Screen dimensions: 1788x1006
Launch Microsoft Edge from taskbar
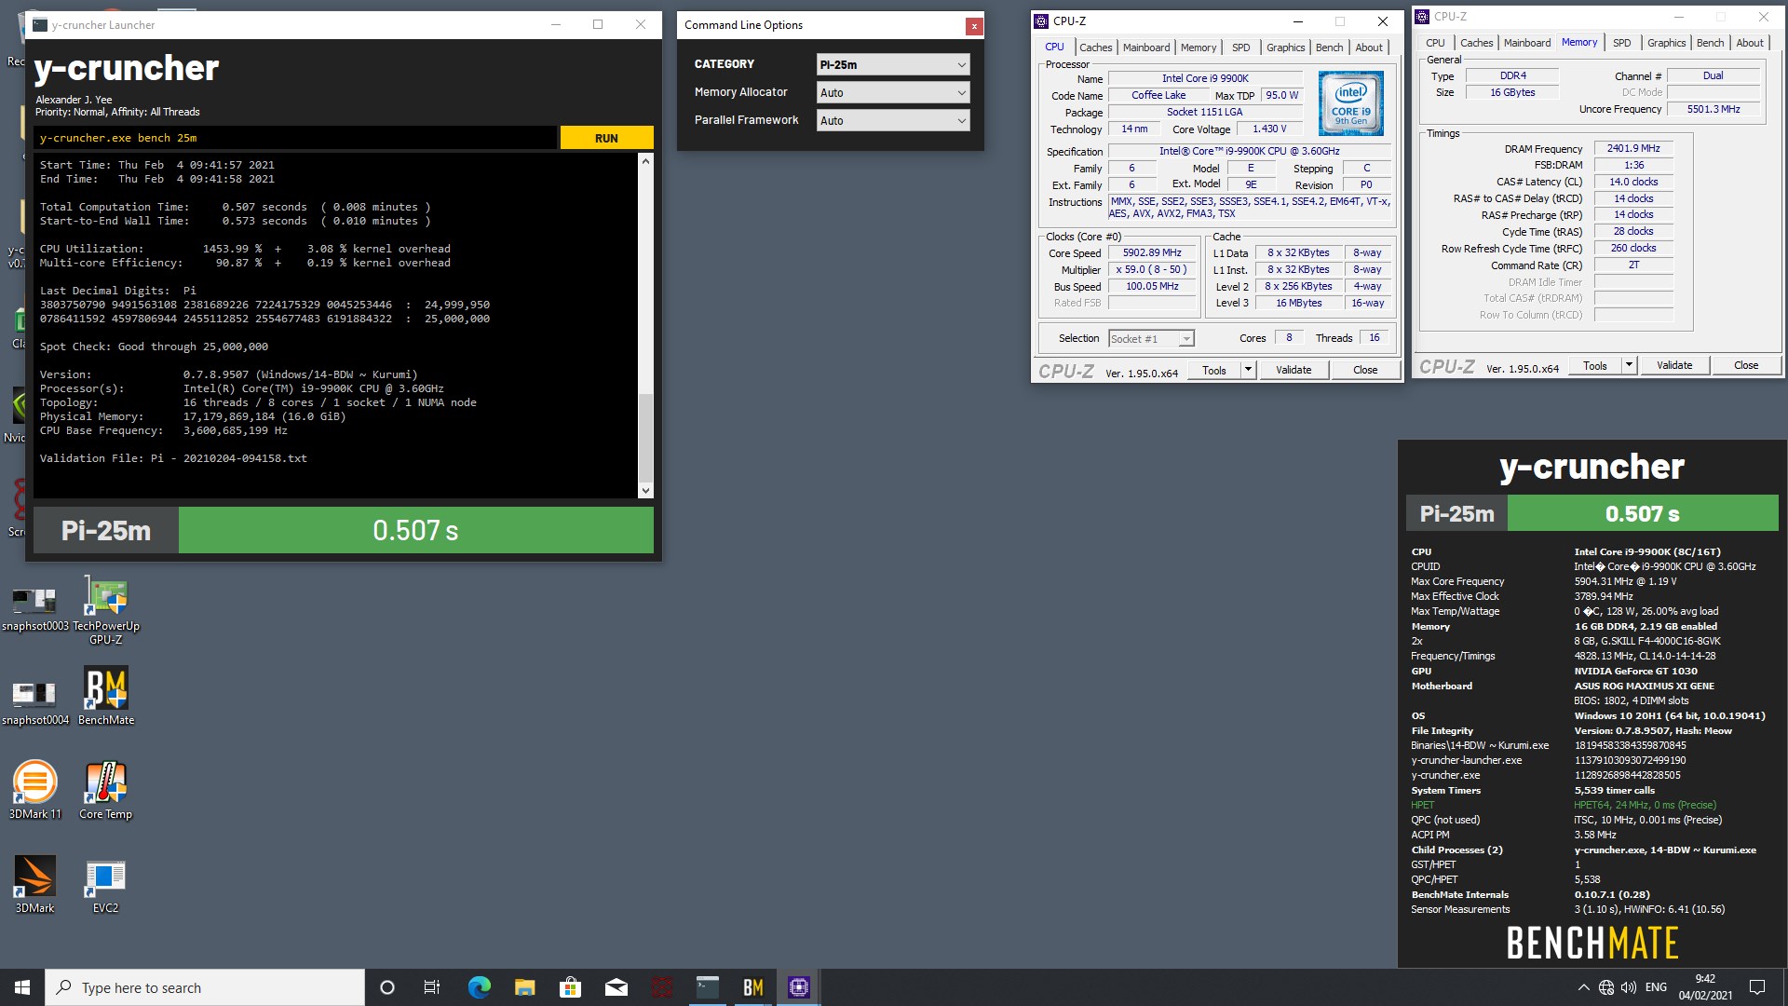coord(479,987)
